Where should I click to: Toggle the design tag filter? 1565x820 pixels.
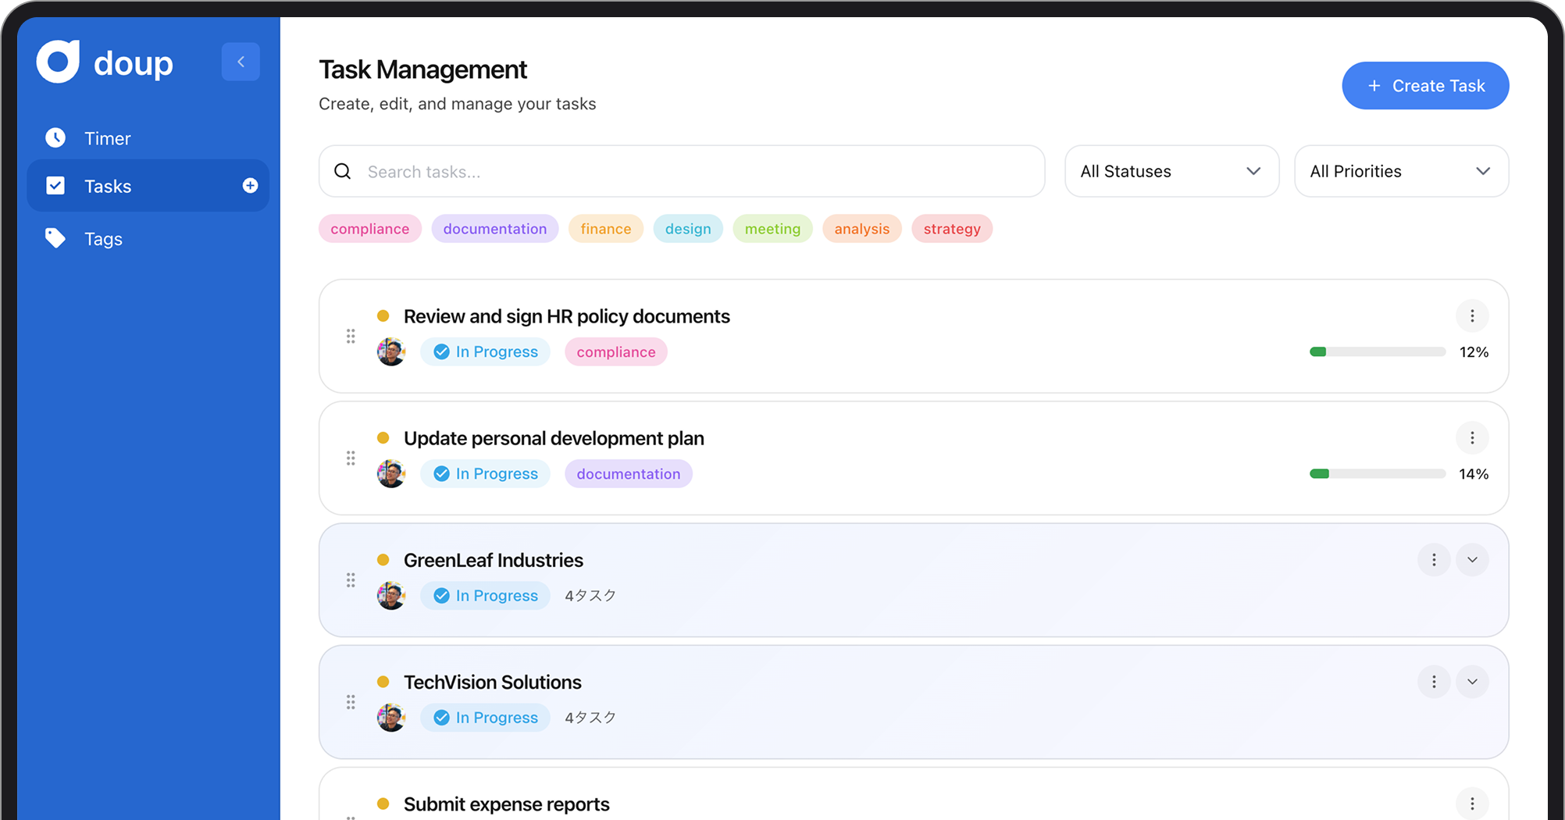point(687,229)
